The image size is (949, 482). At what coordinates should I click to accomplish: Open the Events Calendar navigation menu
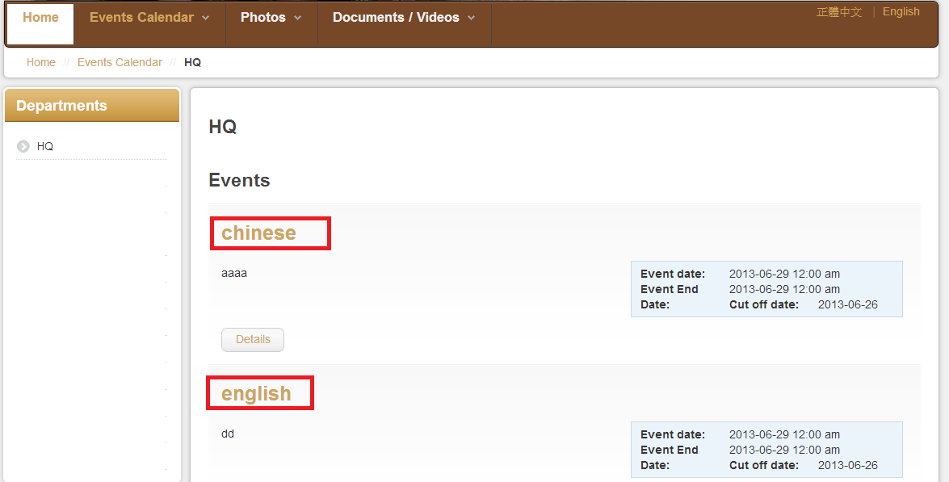pyautogui.click(x=141, y=18)
